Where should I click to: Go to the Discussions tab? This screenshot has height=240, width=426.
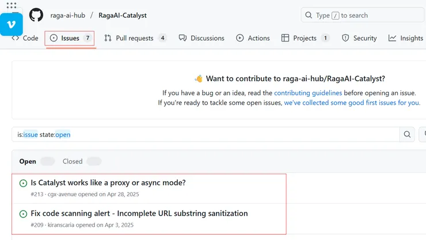(201, 38)
